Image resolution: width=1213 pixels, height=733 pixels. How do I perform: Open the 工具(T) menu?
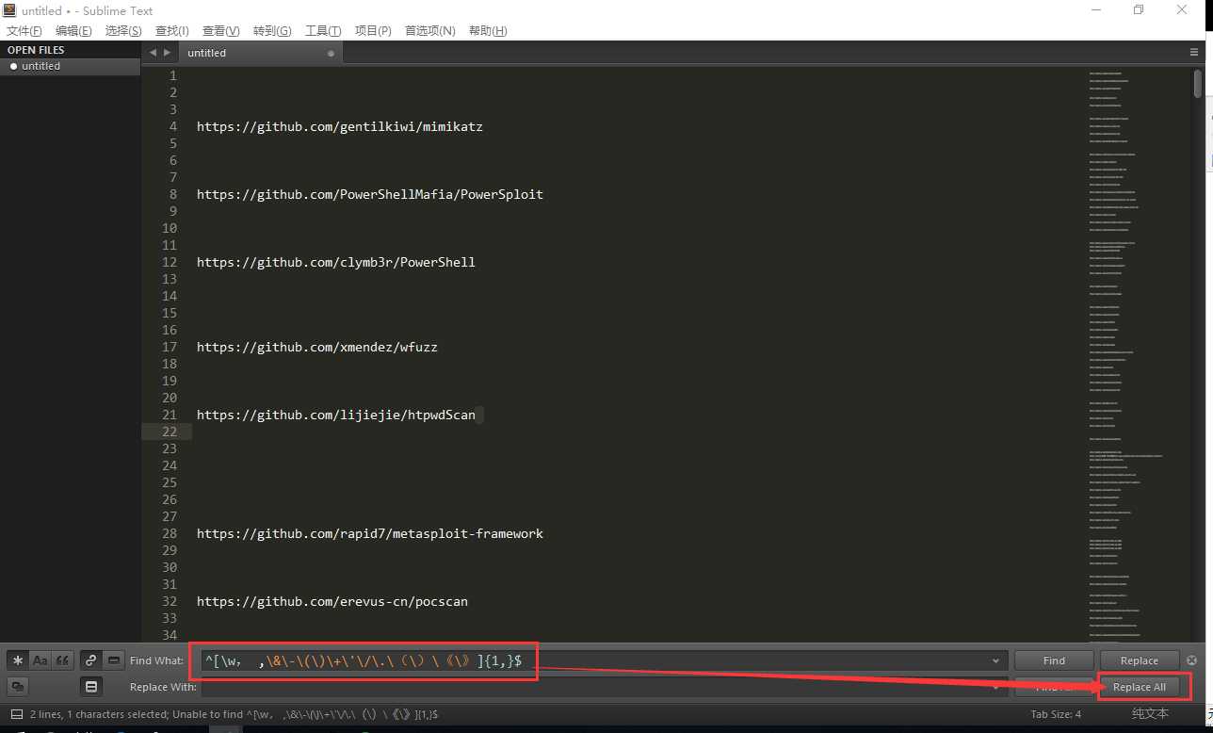(323, 31)
